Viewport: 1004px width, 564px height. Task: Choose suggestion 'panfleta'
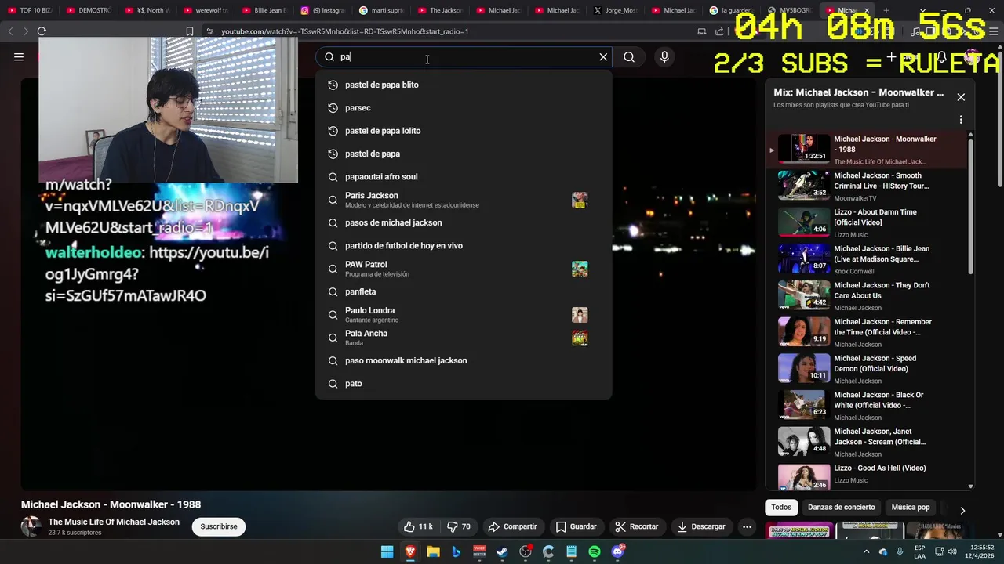(x=463, y=291)
